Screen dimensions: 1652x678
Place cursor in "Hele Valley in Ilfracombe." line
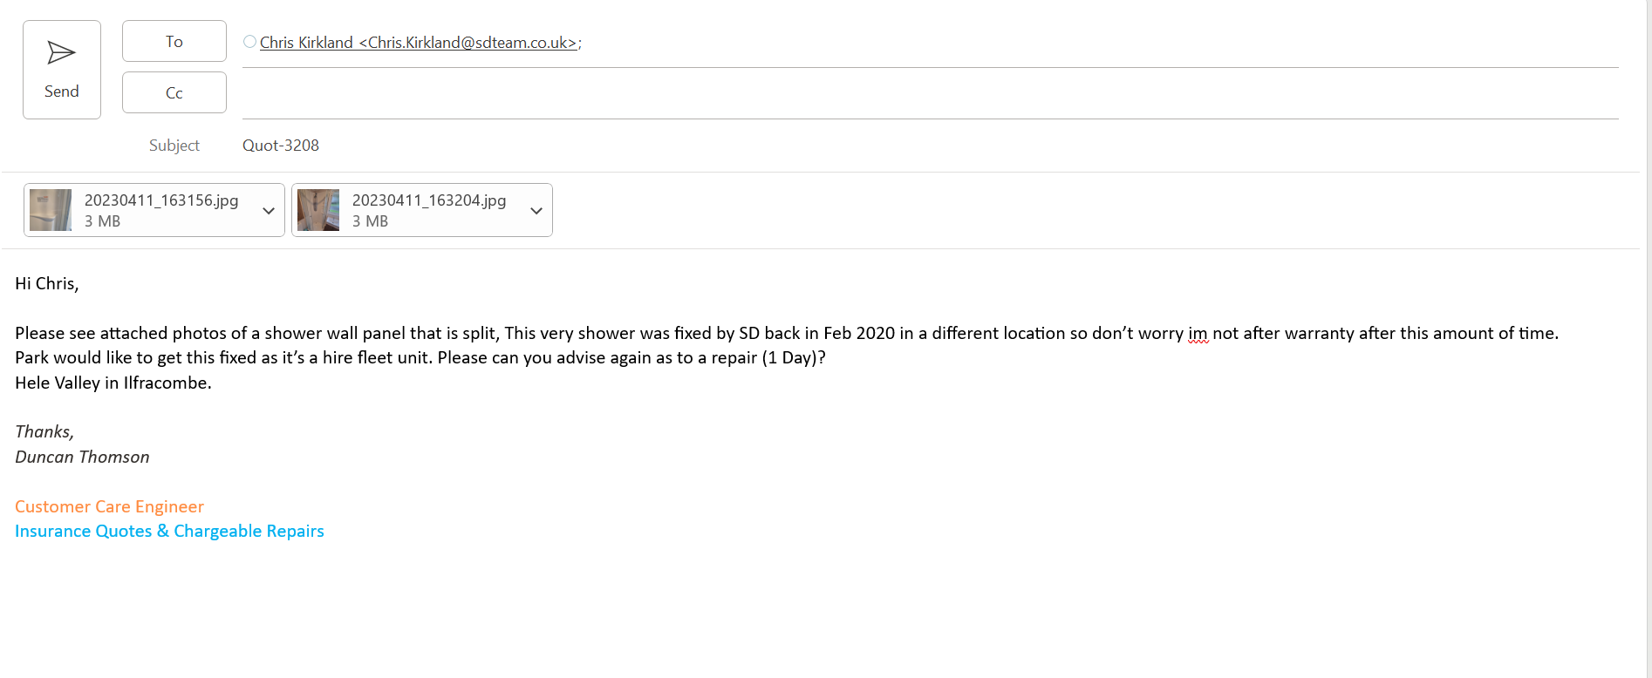click(x=113, y=383)
